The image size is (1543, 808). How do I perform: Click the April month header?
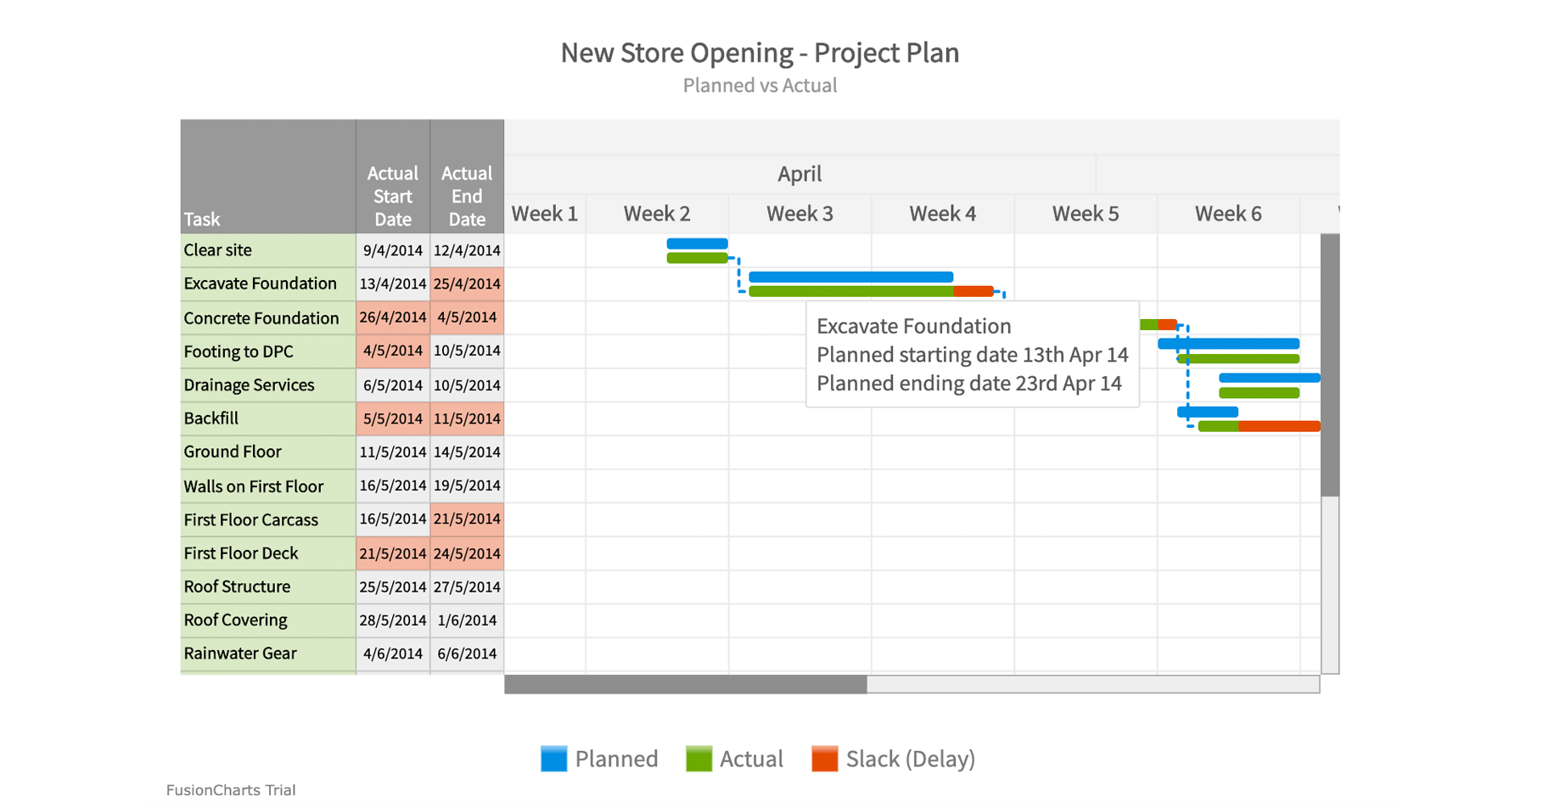[799, 174]
